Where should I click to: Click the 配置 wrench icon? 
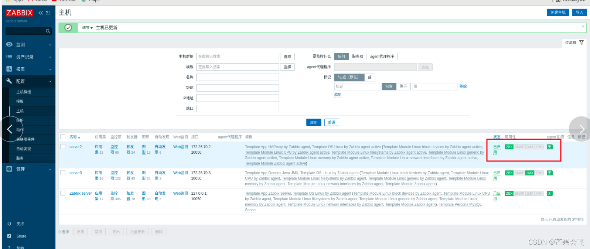tap(9, 81)
